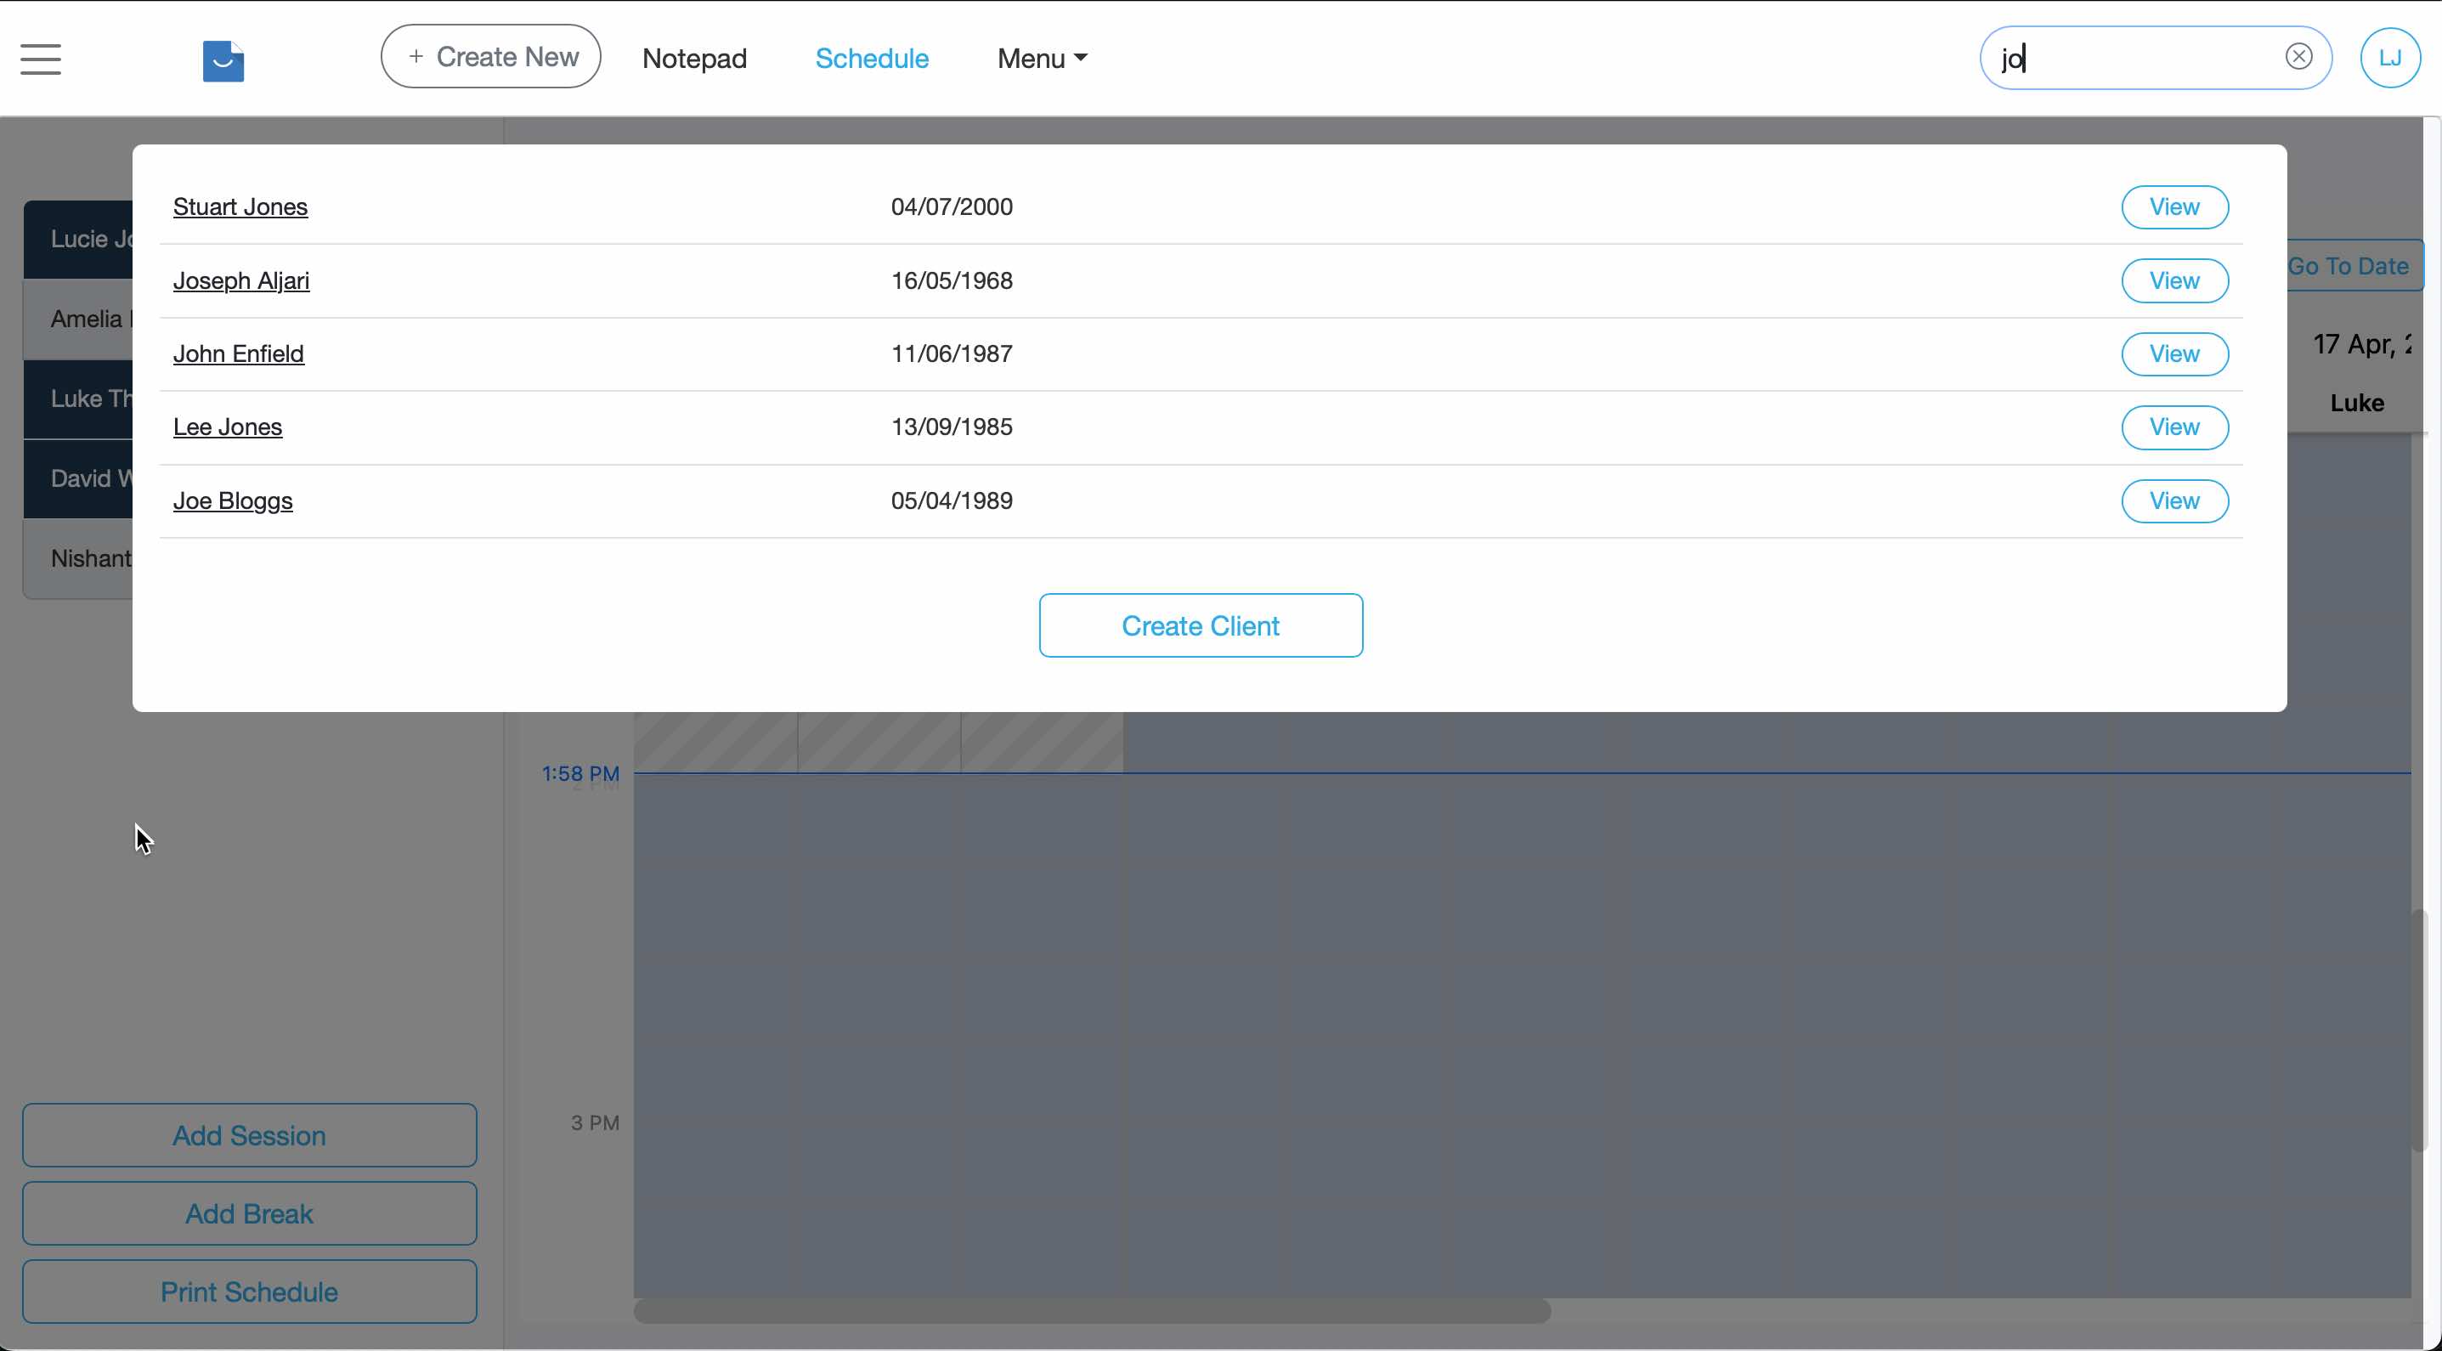Viewport: 2442px width, 1351px height.
Task: Click the date 04/07/2000
Action: (x=951, y=206)
